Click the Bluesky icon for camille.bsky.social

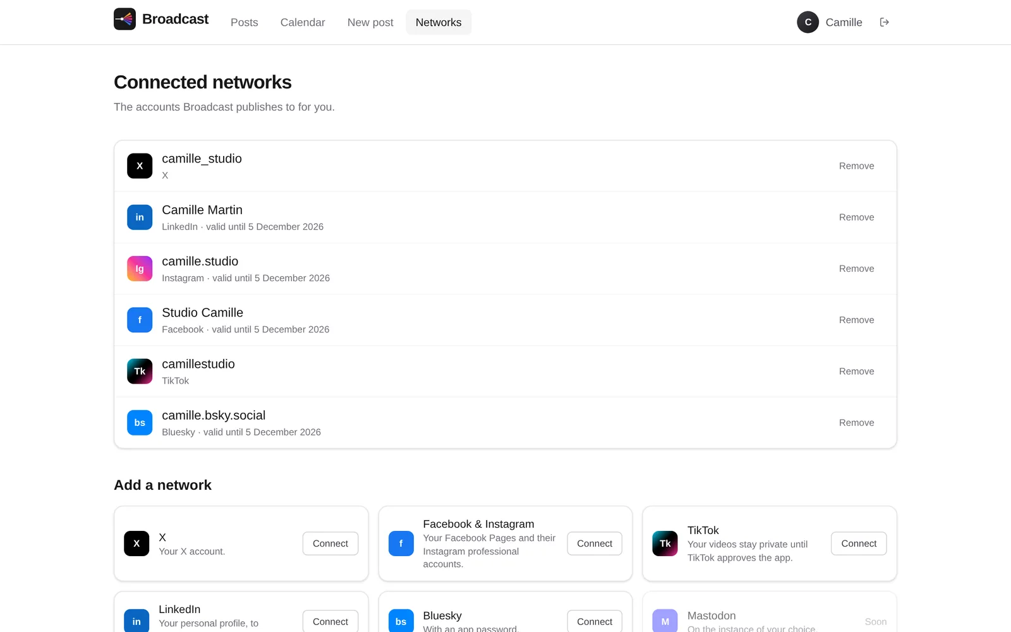[x=140, y=423]
